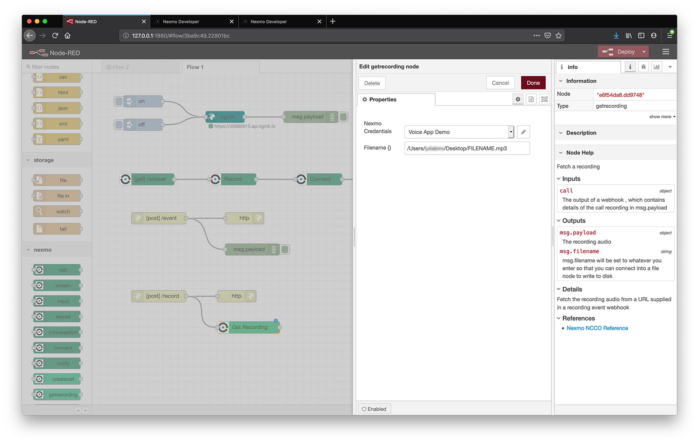Open the Nexmo Credentials dropdown
Image resolution: width=699 pixels, height=444 pixels.
coord(459,132)
